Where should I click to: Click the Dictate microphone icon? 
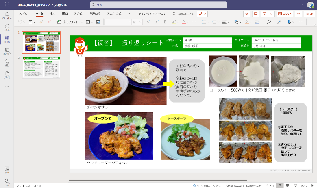coord(289,22)
